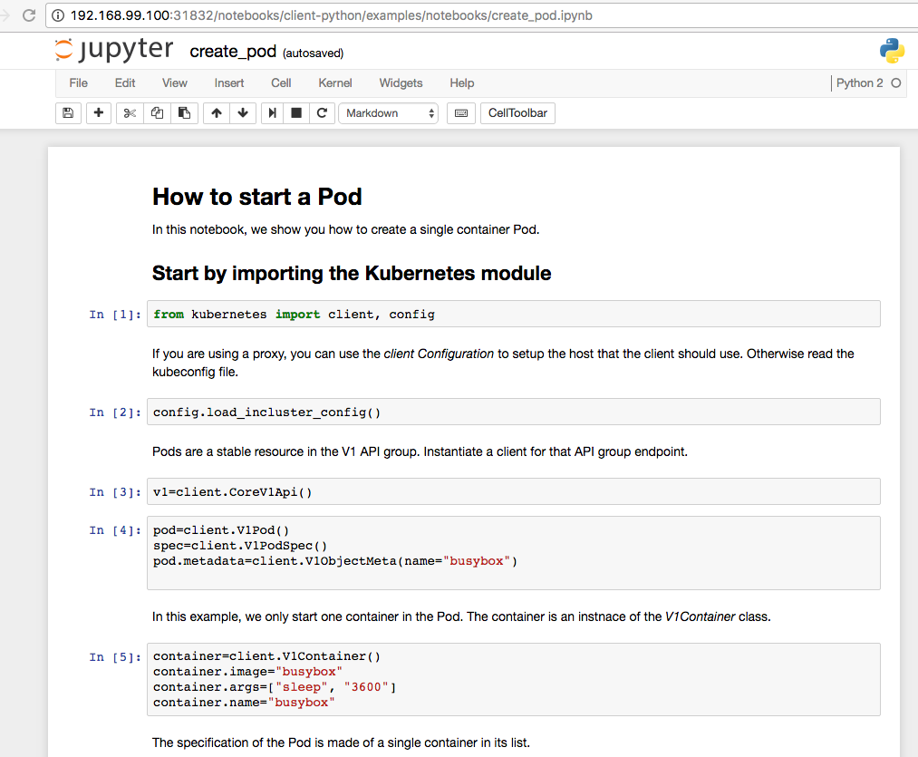Interrupt kernel with the stop icon
The image size is (918, 757).
(x=296, y=113)
